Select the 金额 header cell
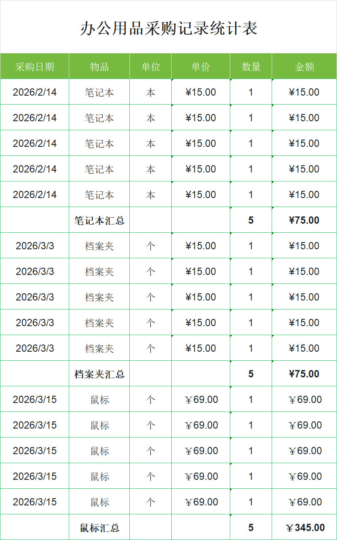 click(304, 67)
